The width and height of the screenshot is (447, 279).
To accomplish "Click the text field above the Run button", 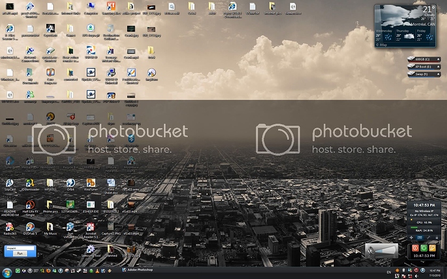I will point(20,247).
